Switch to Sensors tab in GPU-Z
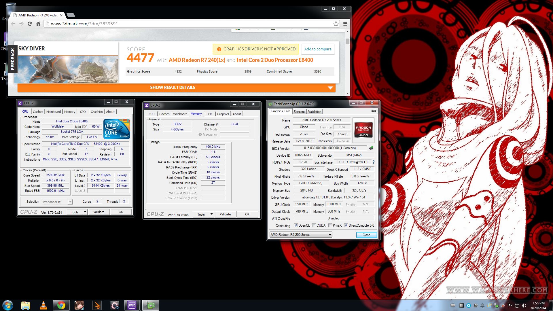This screenshot has width=553, height=311. 299,112
